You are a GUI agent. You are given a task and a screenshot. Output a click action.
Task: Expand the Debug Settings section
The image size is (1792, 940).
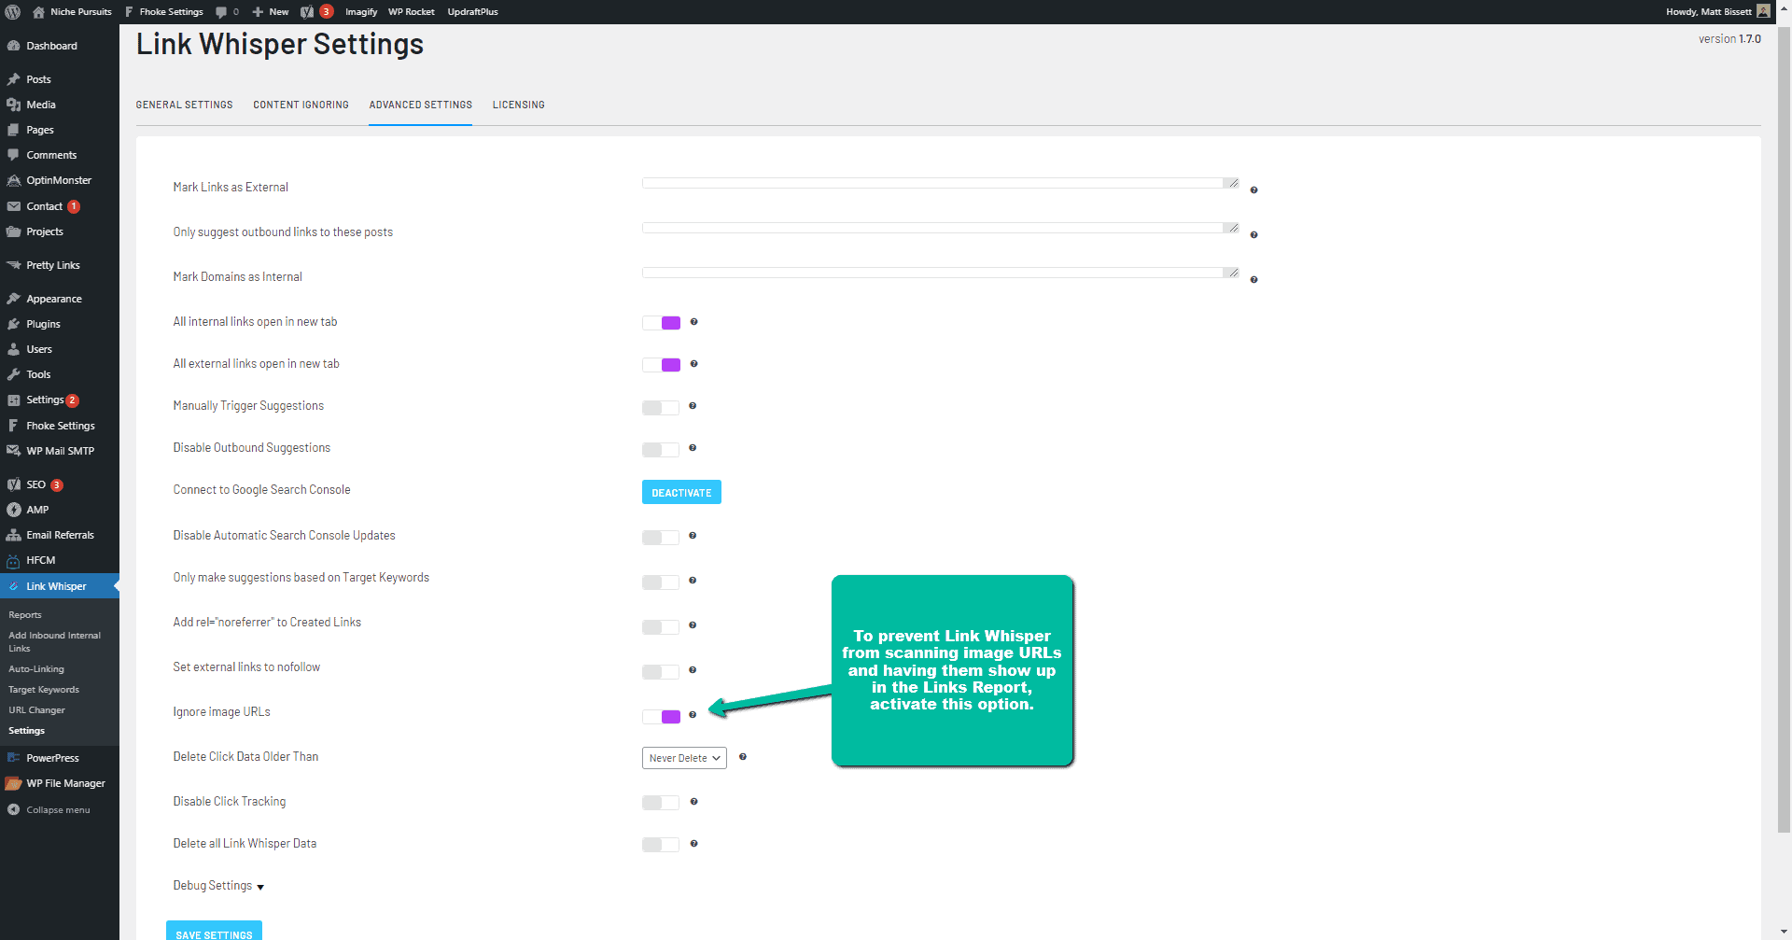click(218, 886)
